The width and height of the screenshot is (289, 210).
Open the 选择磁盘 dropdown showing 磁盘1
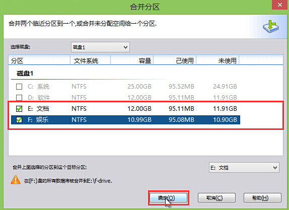pos(100,47)
